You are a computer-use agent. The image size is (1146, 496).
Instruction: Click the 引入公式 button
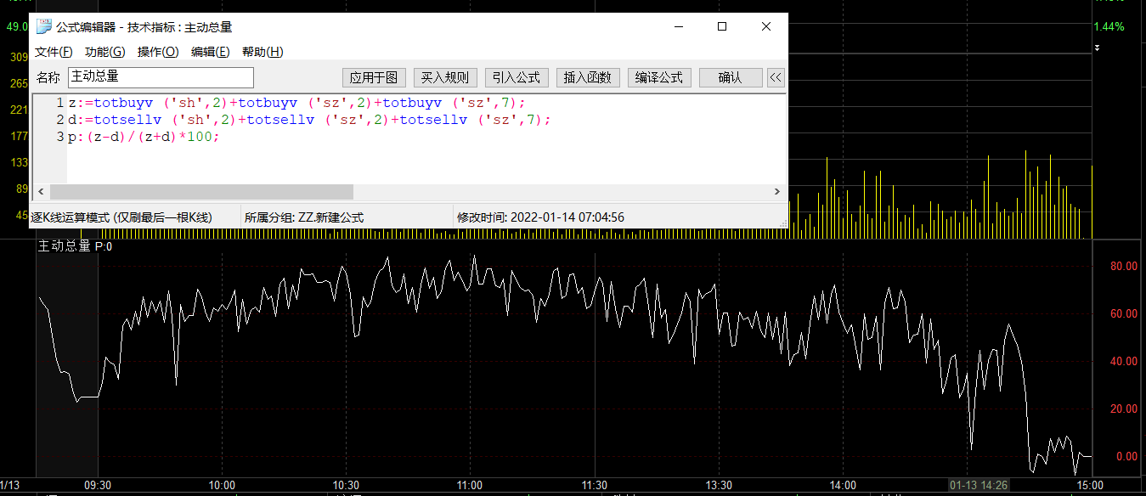(517, 77)
